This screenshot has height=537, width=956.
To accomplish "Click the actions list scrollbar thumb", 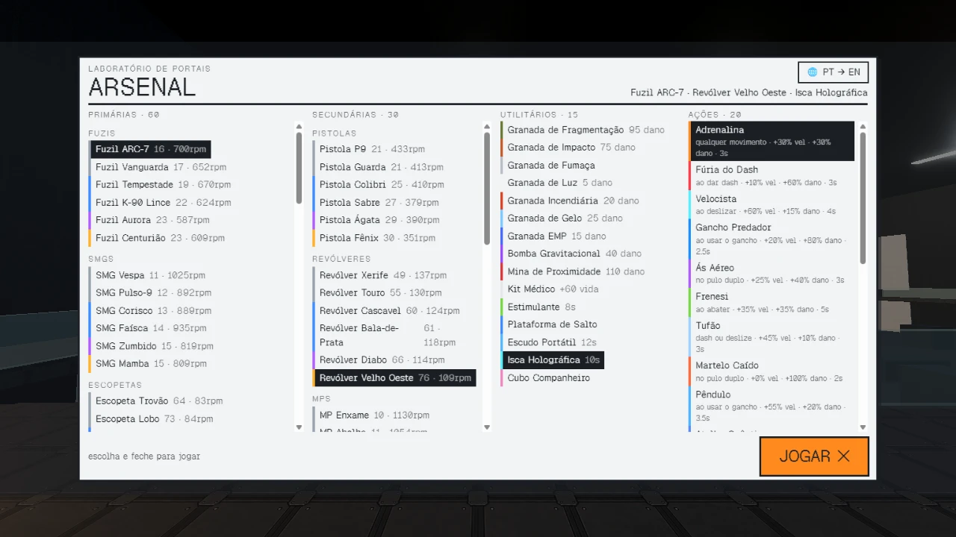I will click(863, 198).
